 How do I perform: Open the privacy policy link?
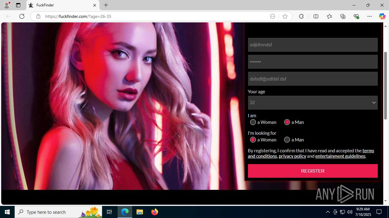pos(292,156)
